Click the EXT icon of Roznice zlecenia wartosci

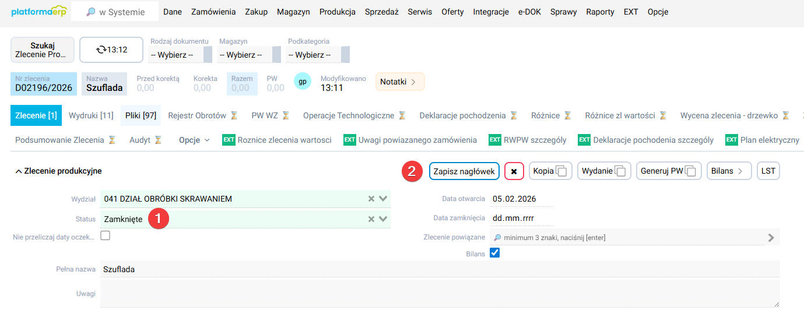pyautogui.click(x=229, y=140)
